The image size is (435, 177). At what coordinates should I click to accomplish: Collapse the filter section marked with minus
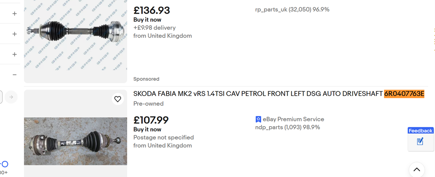point(15,75)
